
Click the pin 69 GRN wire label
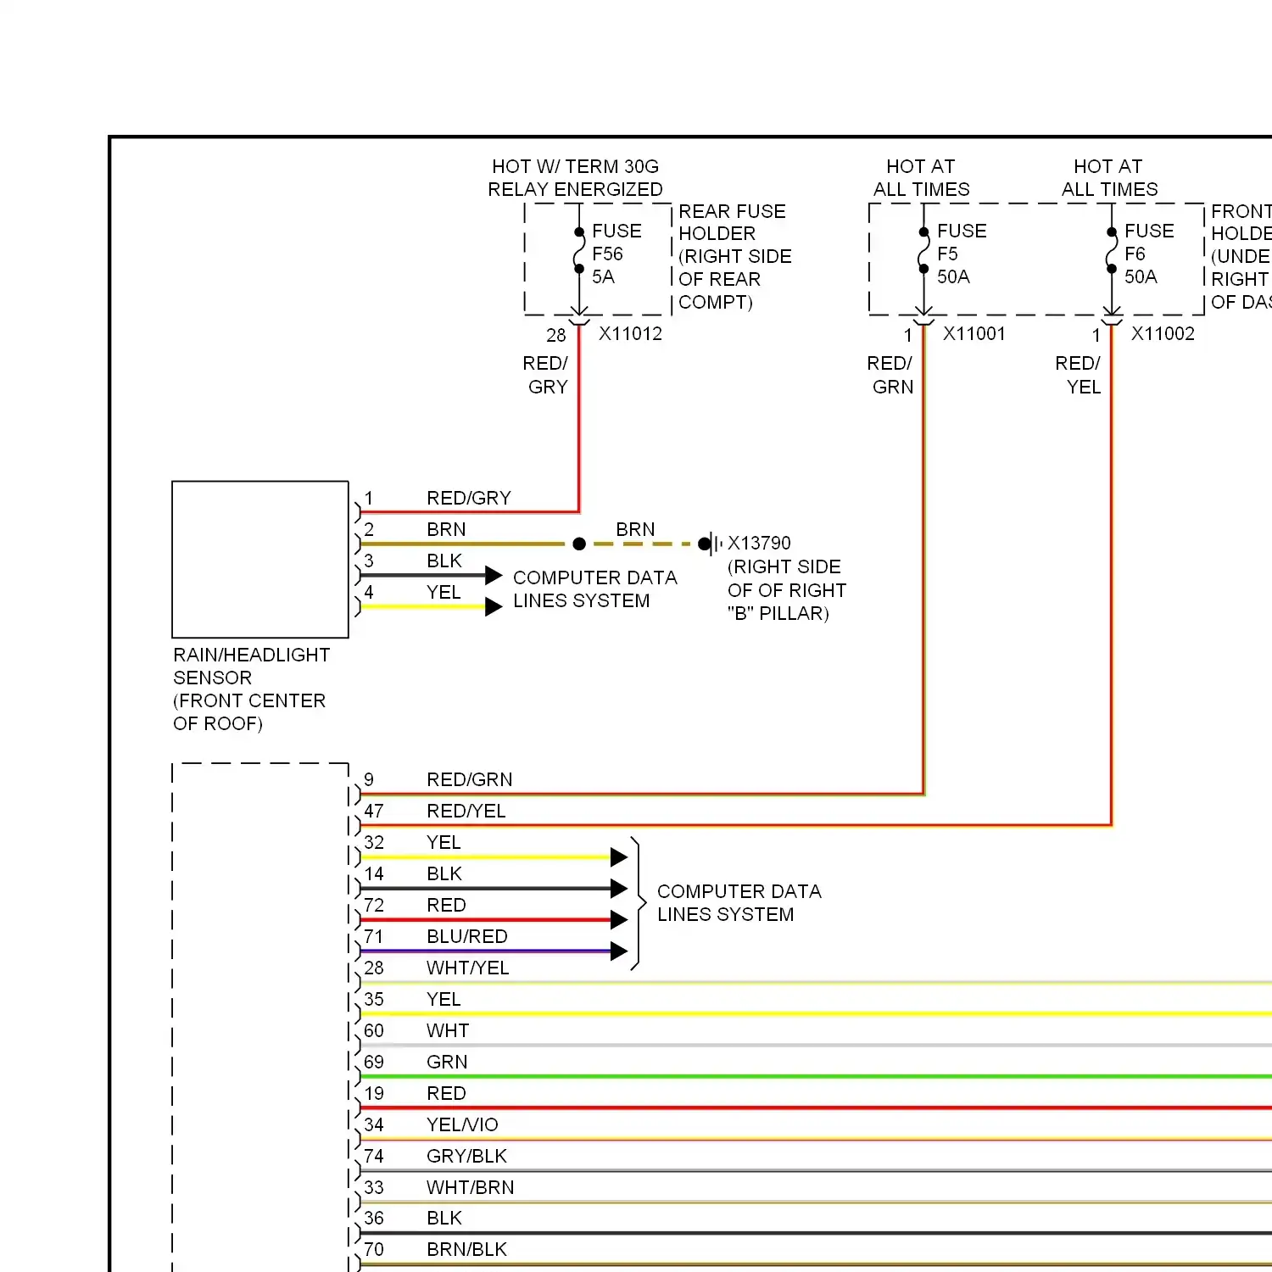447,1062
